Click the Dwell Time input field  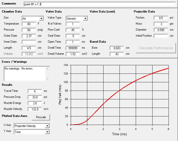click(x=73, y=48)
